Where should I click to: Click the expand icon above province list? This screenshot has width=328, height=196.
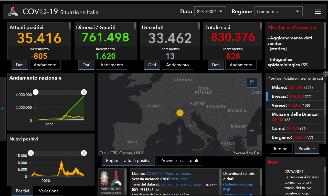(325, 74)
